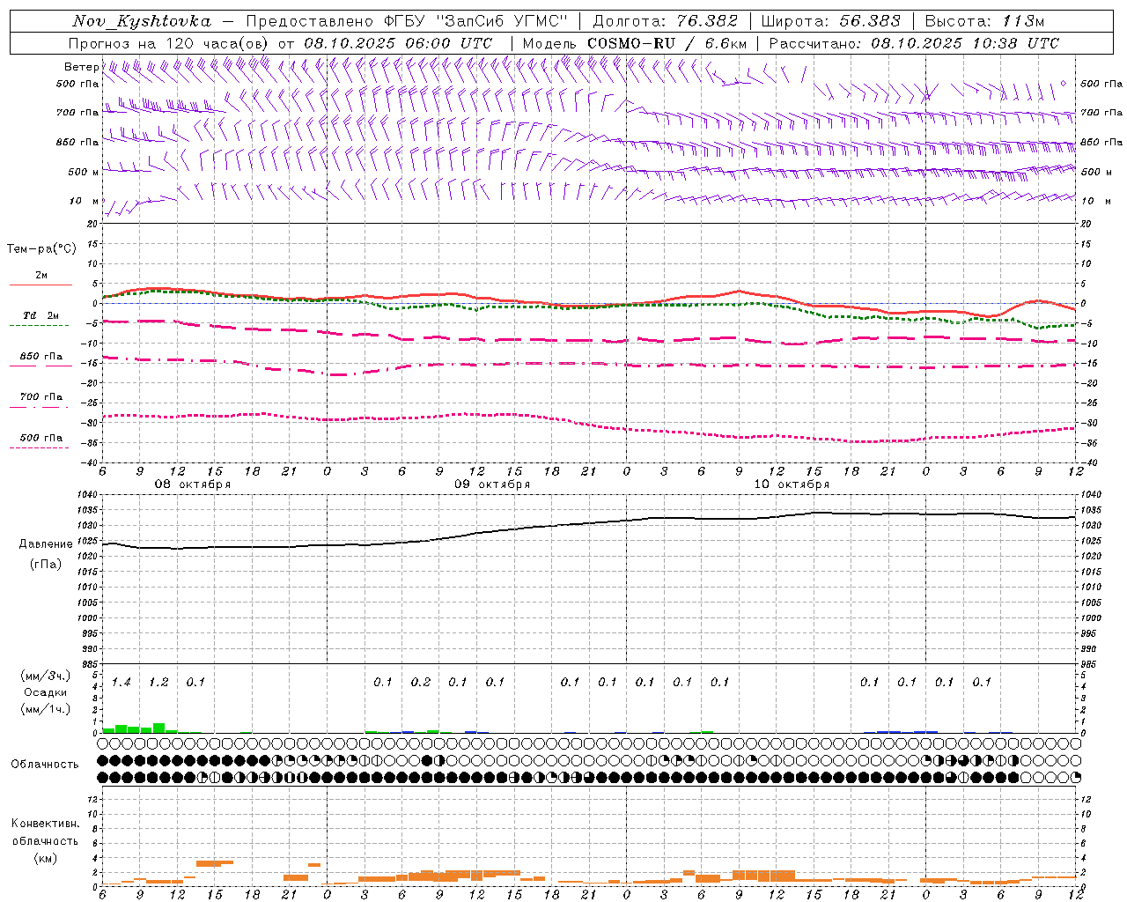Click the provider text ФГБУ "ЗапСиб УГМС"

pos(476,21)
